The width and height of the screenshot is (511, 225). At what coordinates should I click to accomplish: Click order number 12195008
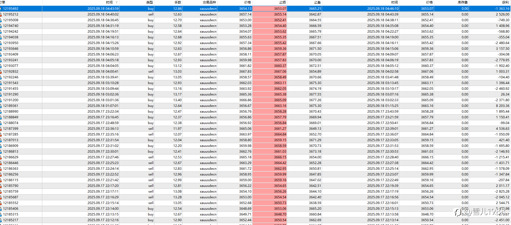coord(11,20)
